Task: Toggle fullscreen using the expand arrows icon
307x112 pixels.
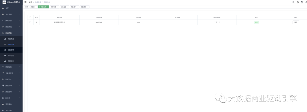Action: 302,2
